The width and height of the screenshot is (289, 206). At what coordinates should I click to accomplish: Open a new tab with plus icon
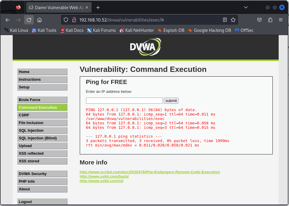(98, 8)
